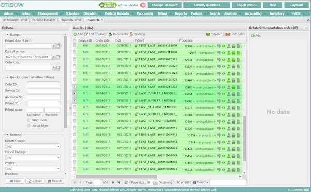Viewport: 311px width, 192px height.
Task: Expand the Critical Findings dropdown
Action: point(33,157)
